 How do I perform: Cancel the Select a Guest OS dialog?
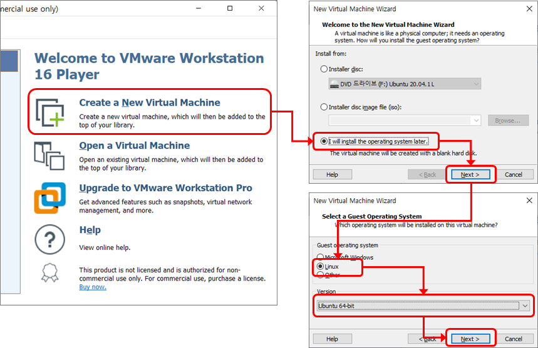tap(514, 339)
